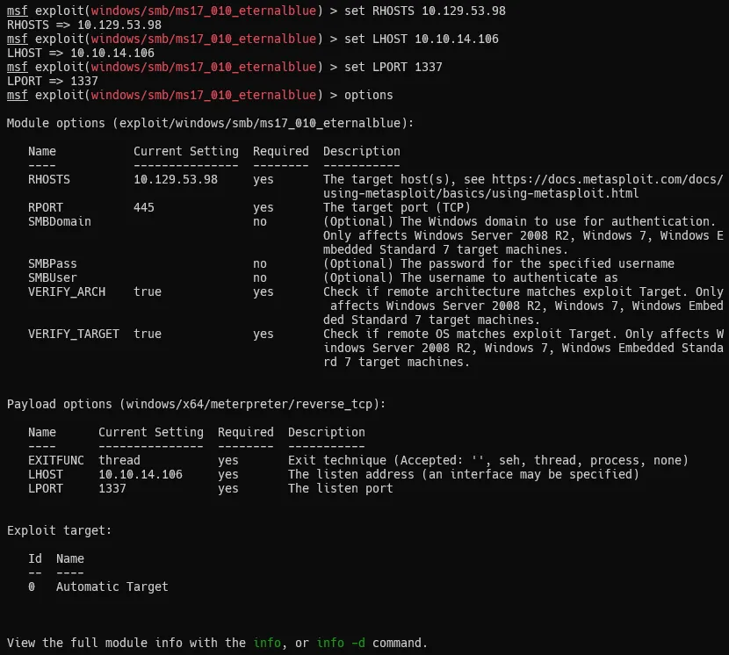Click the LHOST name in payload options table
Viewport: 729px width, 655px height.
point(45,474)
